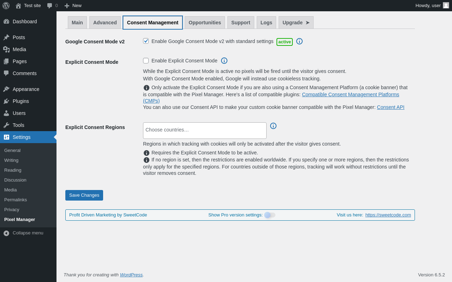Open the Logs tab

coord(266,23)
